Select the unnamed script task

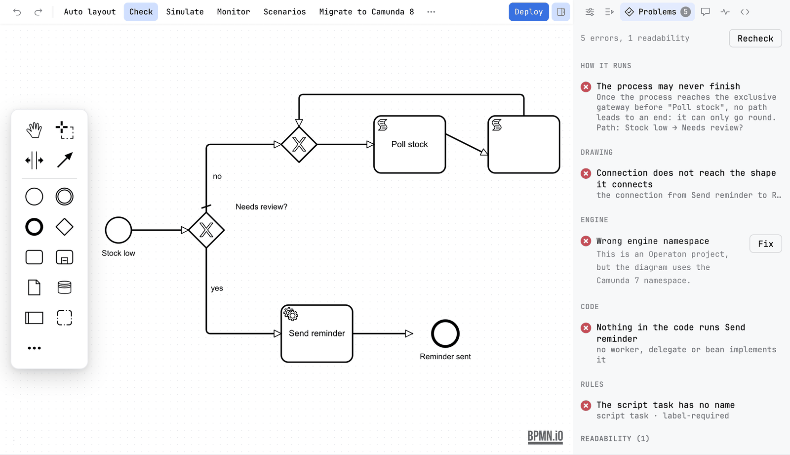[x=524, y=144]
